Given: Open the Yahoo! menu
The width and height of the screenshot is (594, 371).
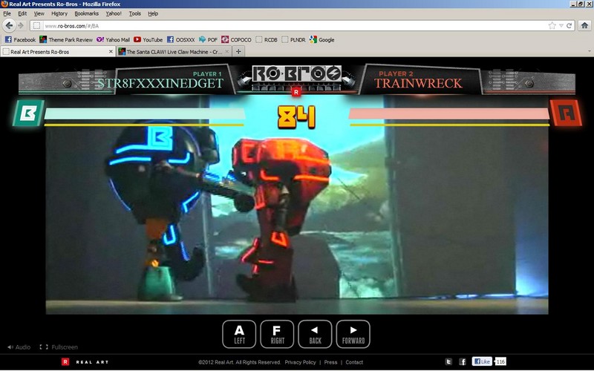Looking at the screenshot, I should [114, 13].
